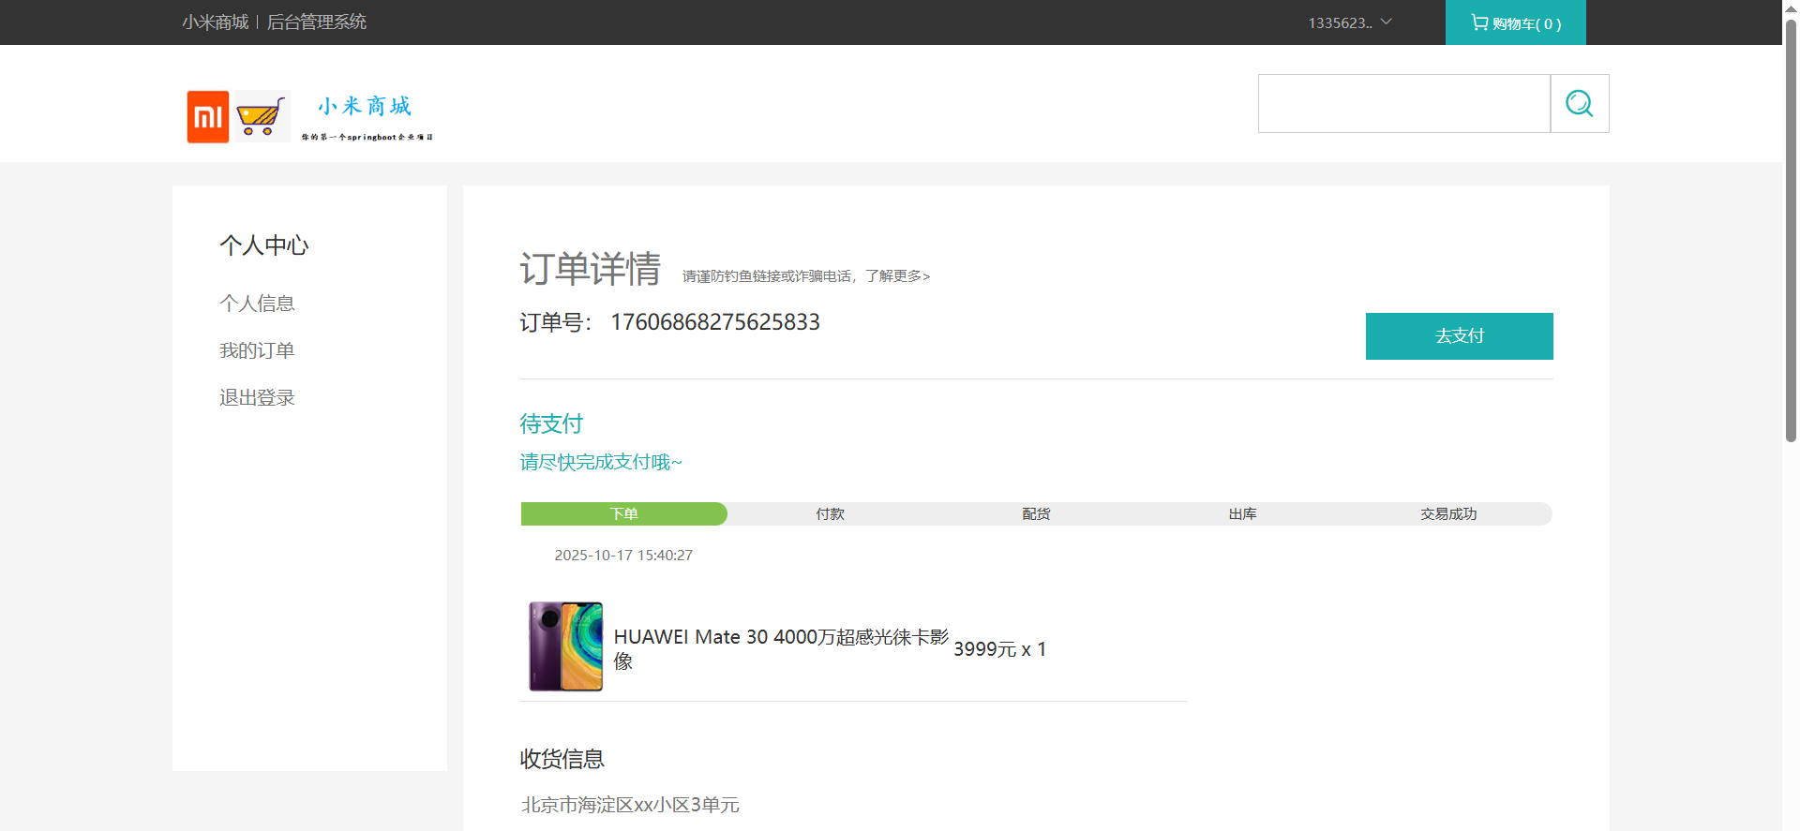This screenshot has height=831, width=1800.
Task: Click the 小米商城 stylized title text
Action: coord(365,106)
